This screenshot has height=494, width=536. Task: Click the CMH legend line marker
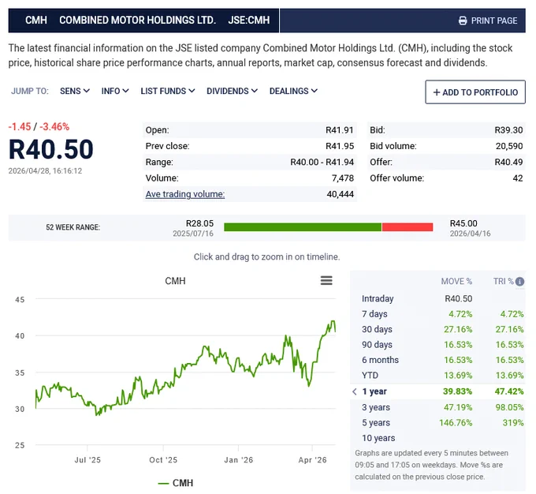click(x=163, y=484)
